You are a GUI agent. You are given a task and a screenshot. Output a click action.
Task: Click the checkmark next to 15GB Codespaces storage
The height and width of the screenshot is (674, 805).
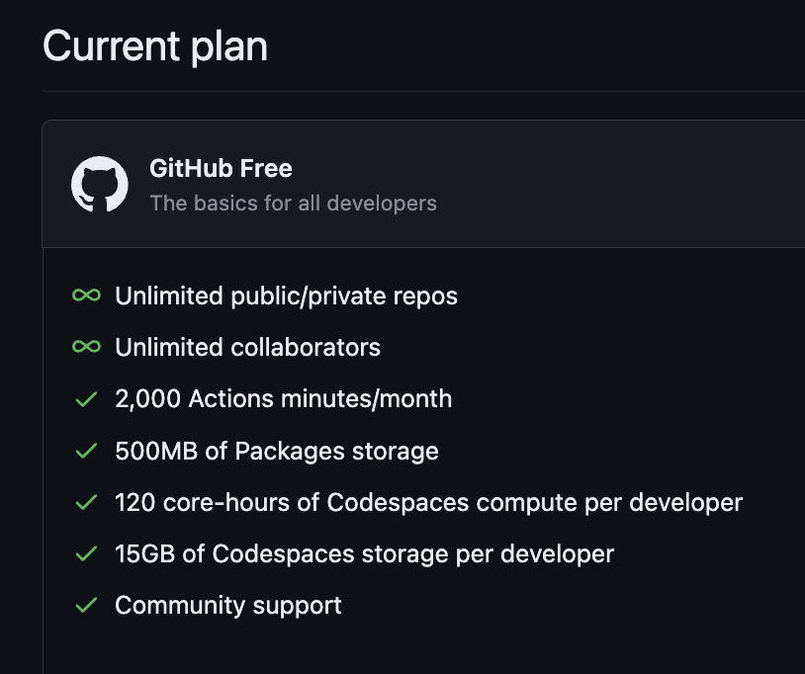[x=86, y=554]
